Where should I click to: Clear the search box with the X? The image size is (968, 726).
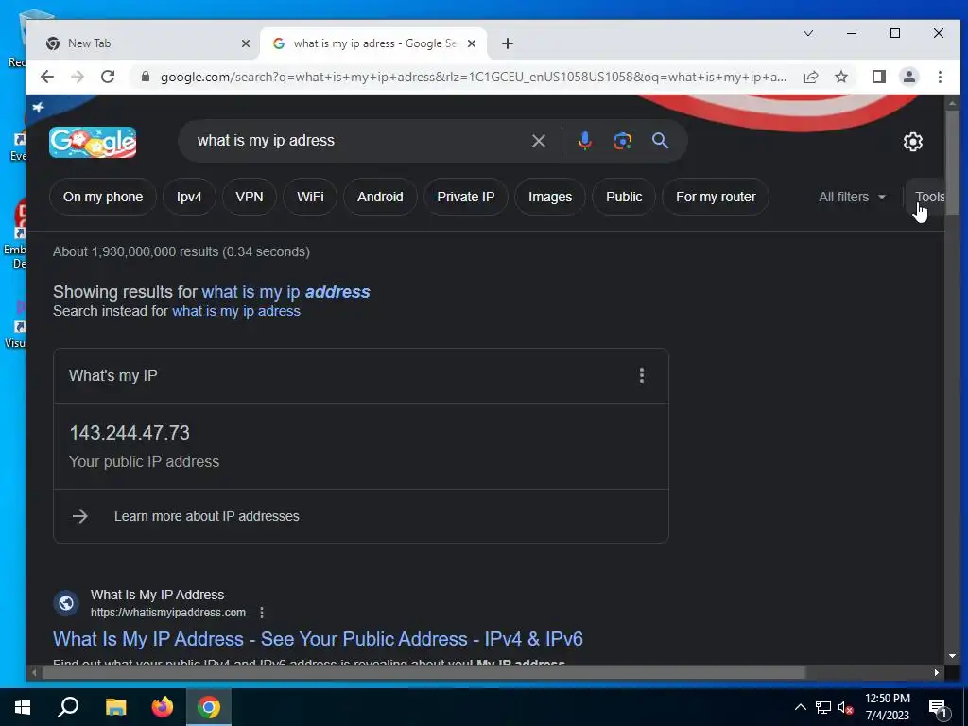[x=538, y=141]
